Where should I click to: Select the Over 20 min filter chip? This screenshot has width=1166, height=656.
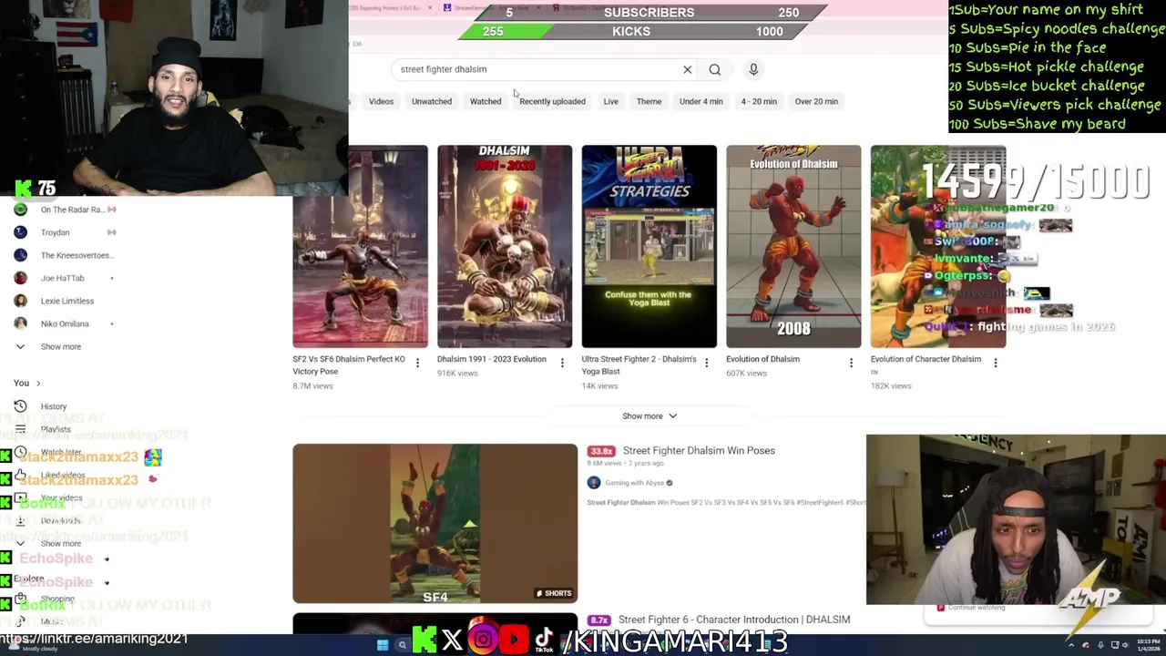(816, 101)
